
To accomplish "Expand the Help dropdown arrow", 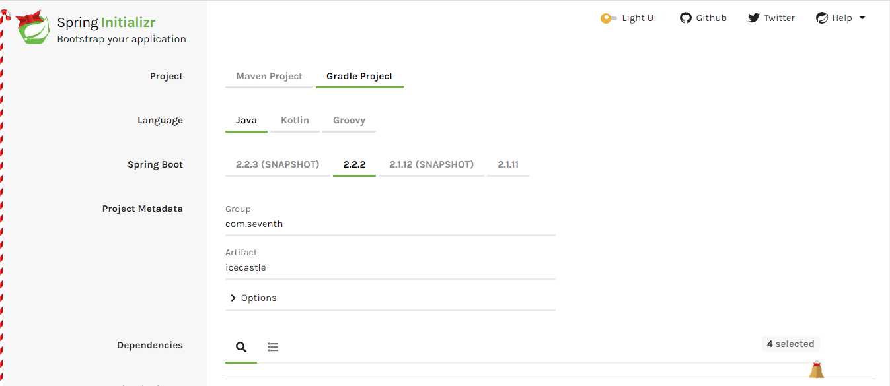I will click(x=862, y=18).
